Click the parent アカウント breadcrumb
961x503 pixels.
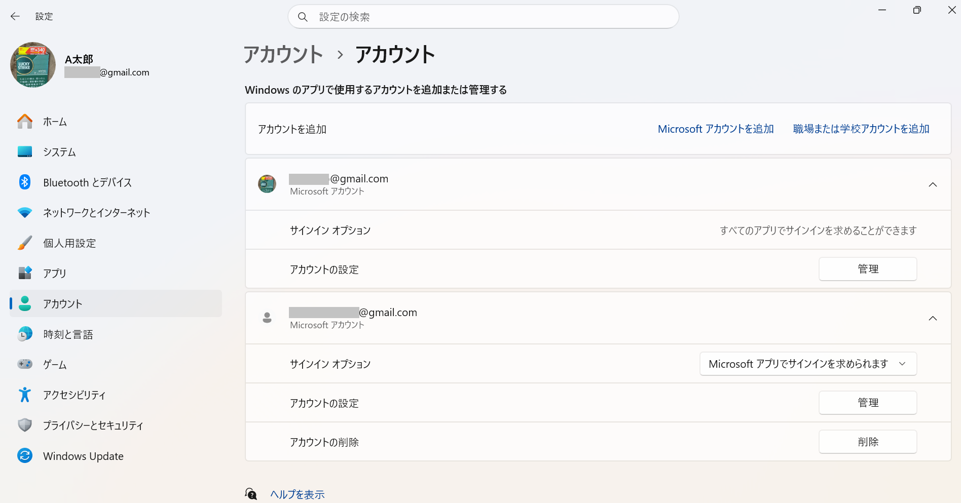pos(283,54)
